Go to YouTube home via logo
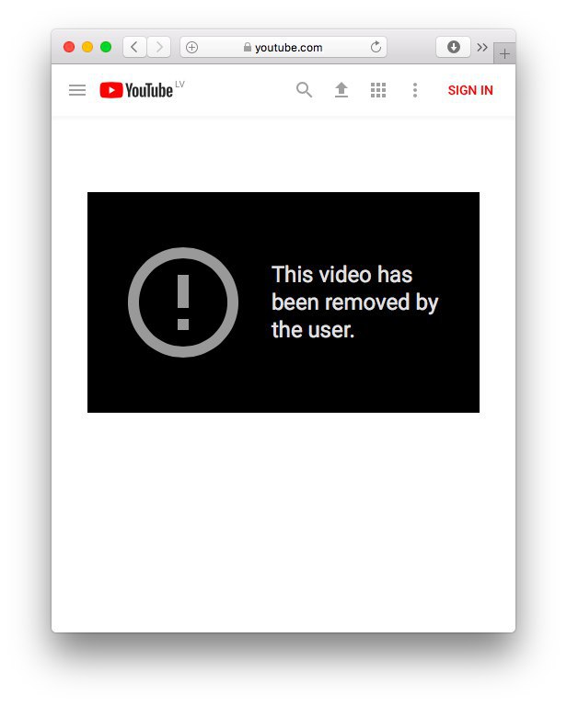The image size is (567, 706). click(x=136, y=90)
